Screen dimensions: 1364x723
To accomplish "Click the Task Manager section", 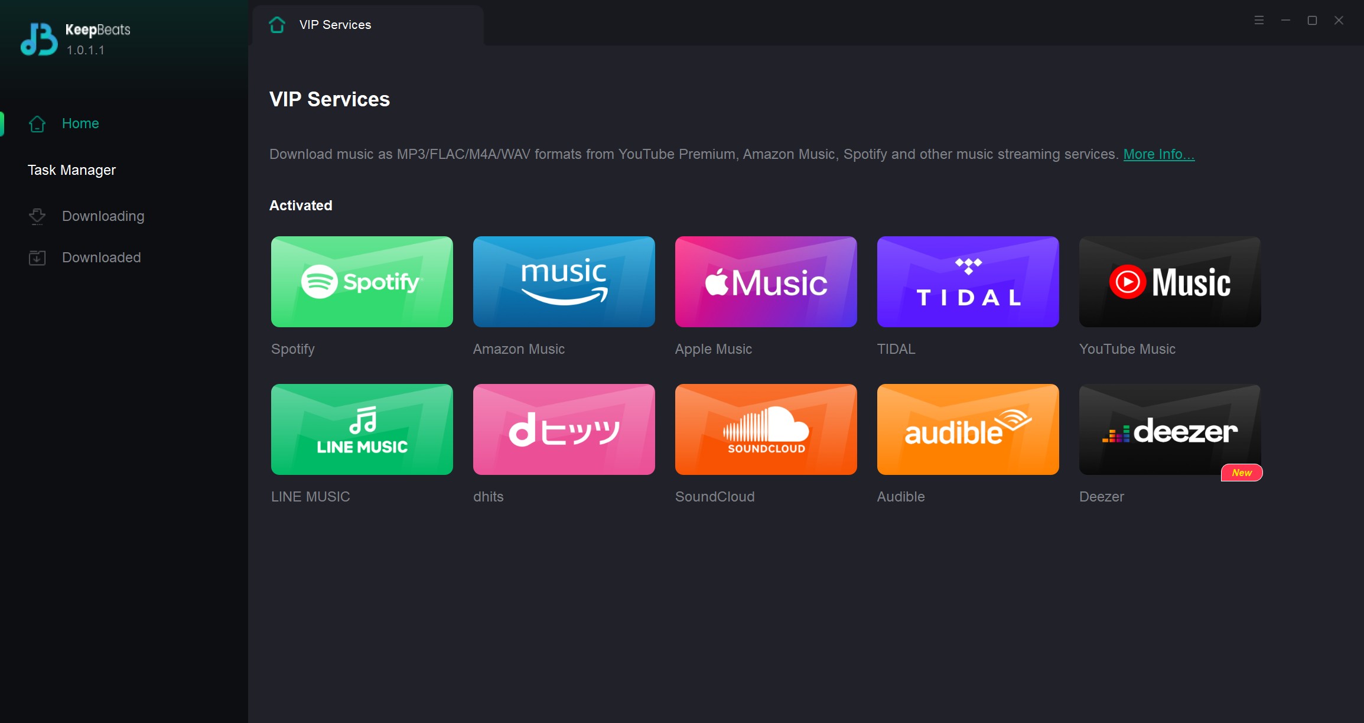I will (x=72, y=170).
